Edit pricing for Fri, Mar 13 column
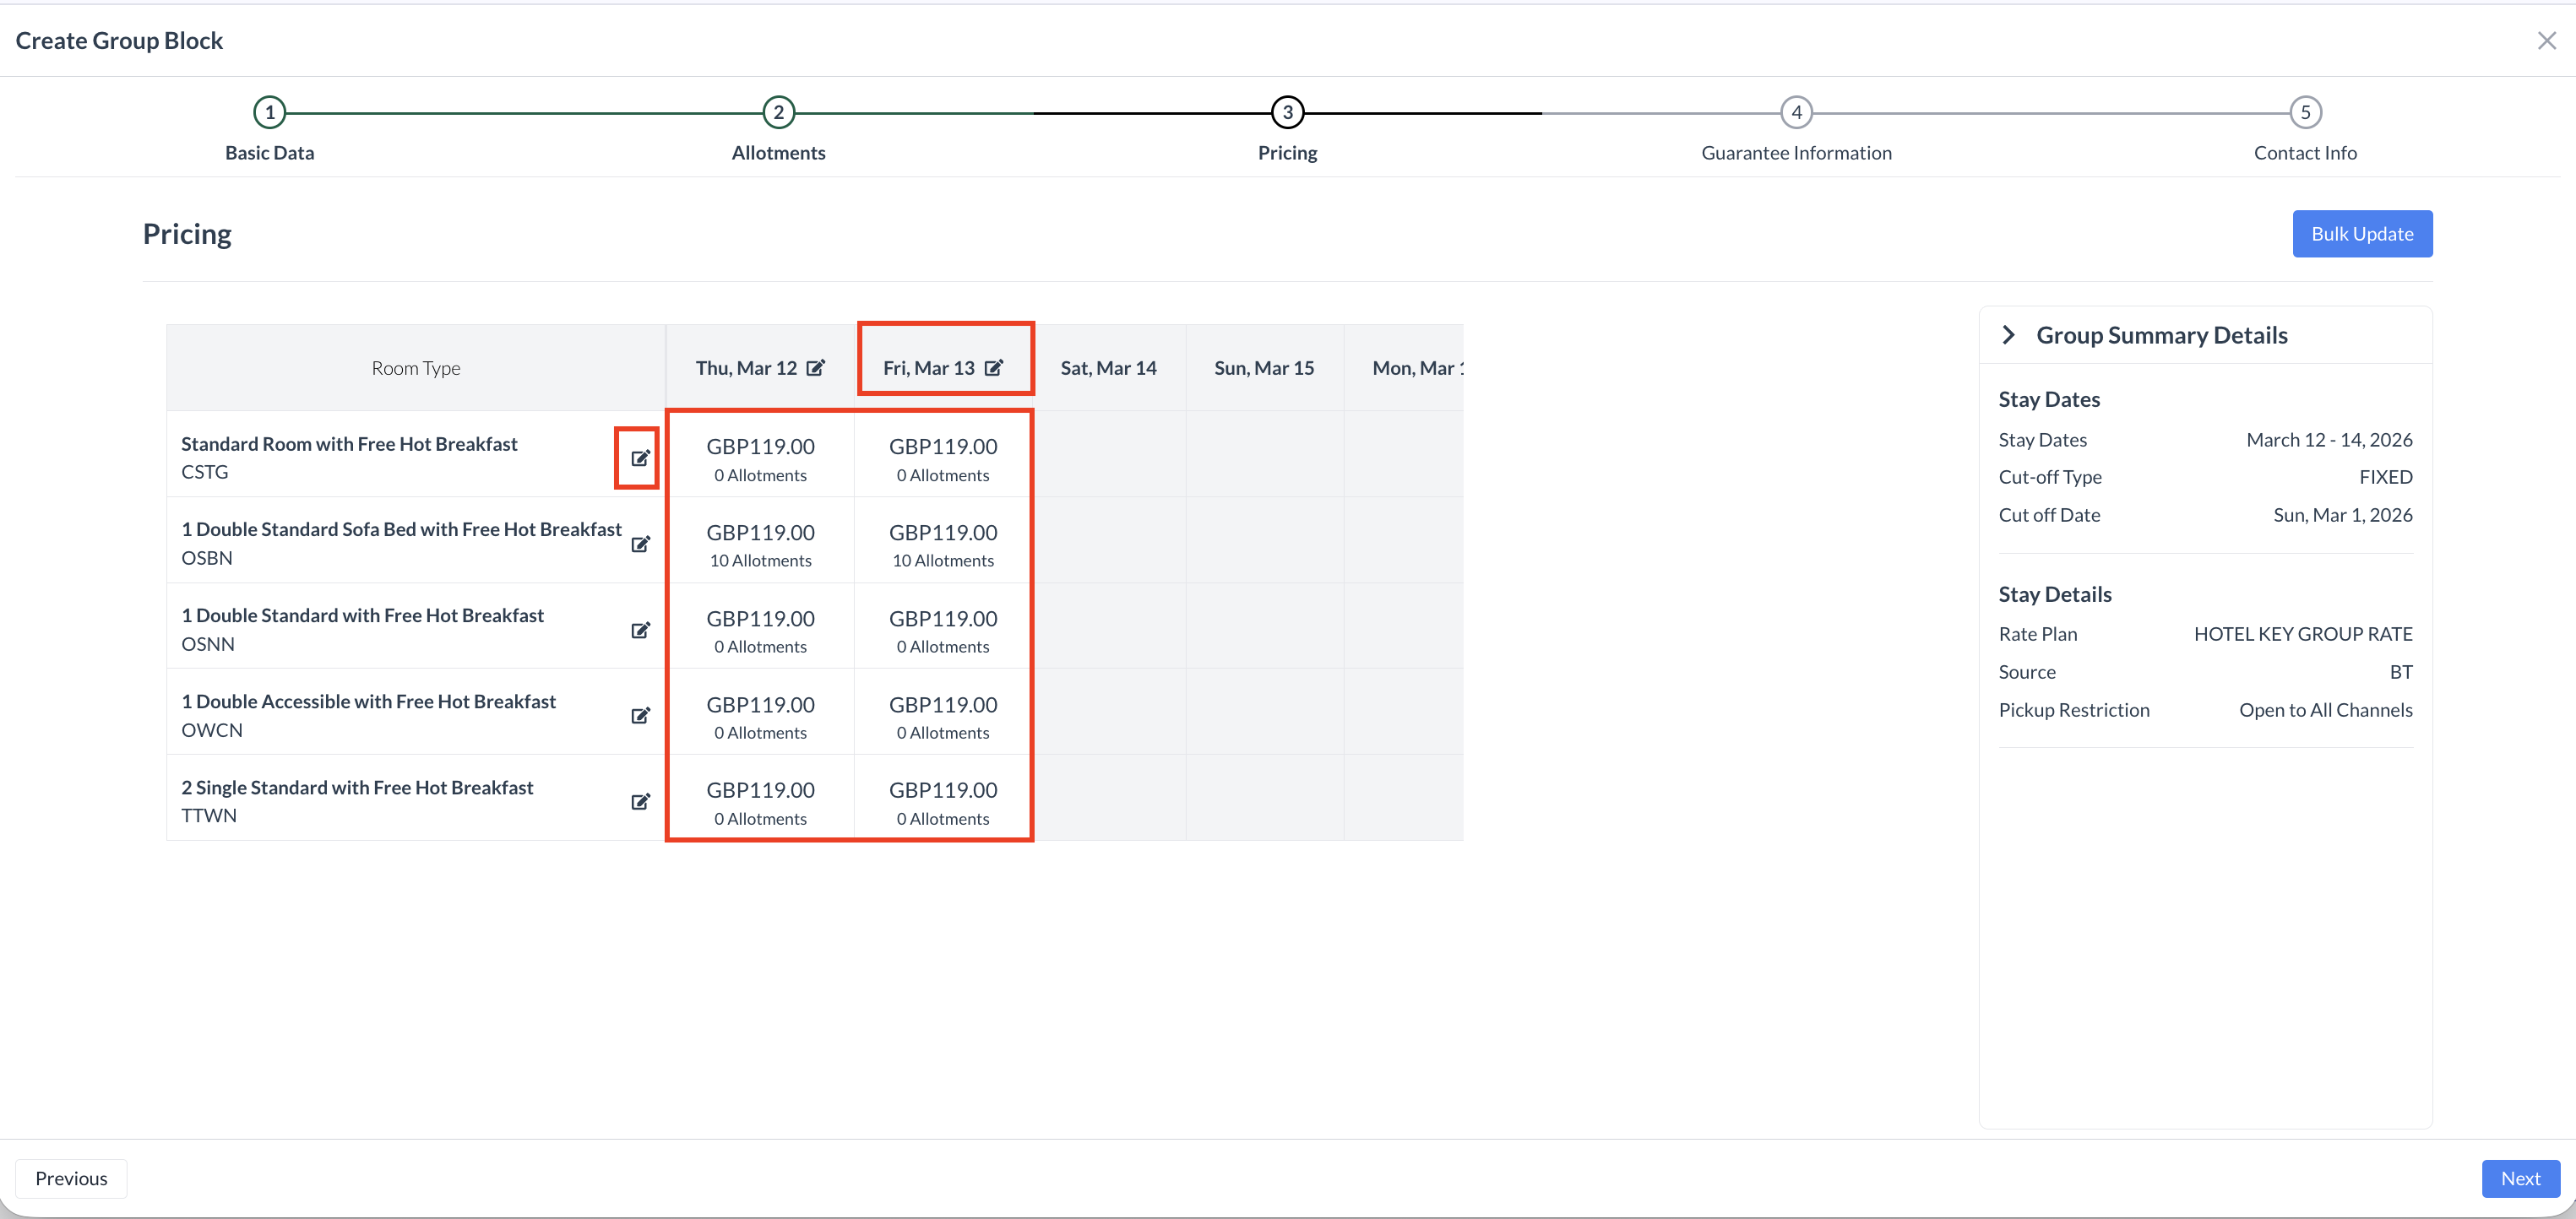 [x=993, y=368]
